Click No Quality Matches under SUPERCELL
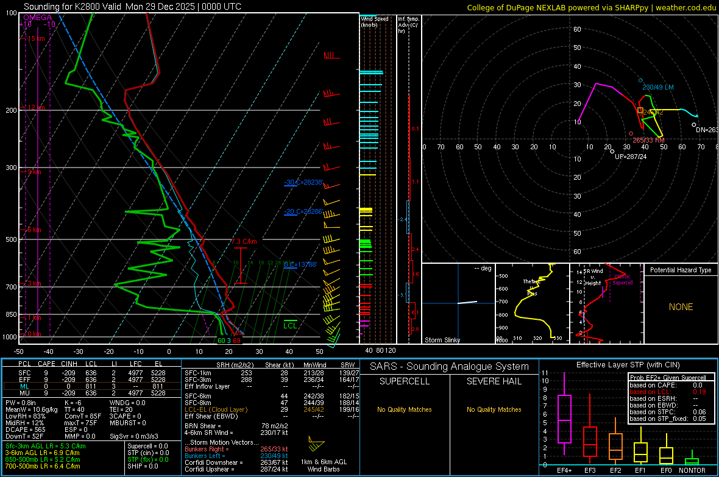The width and height of the screenshot is (719, 477). (405, 409)
